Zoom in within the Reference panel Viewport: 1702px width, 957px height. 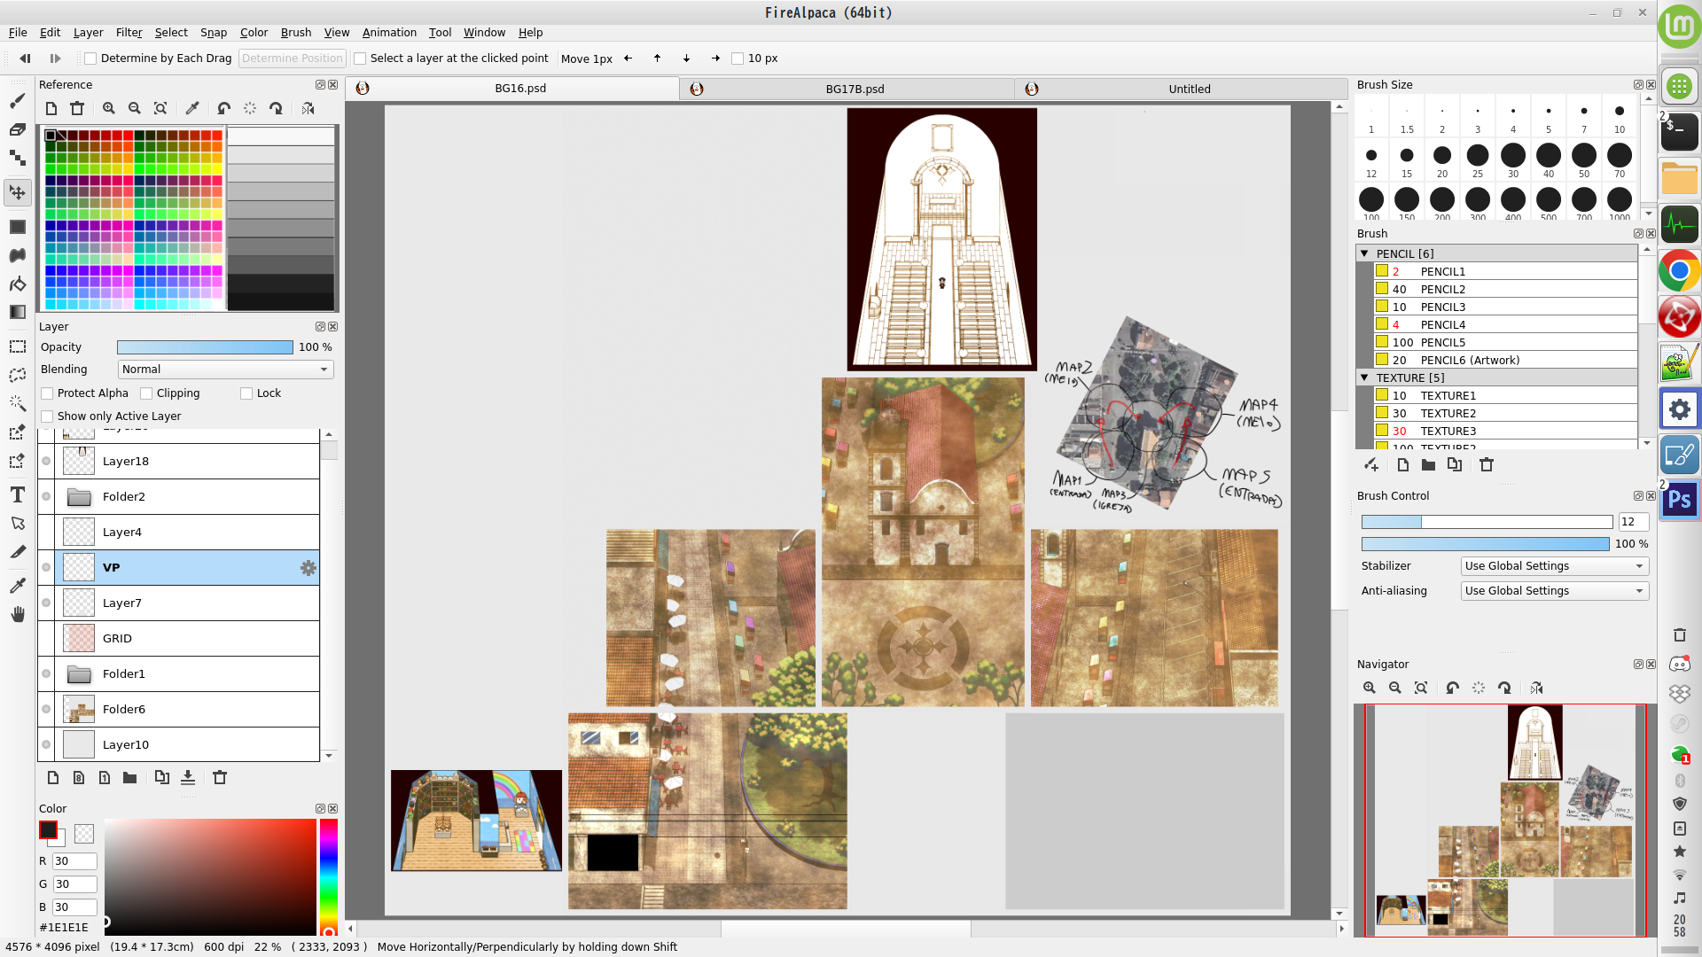point(109,108)
